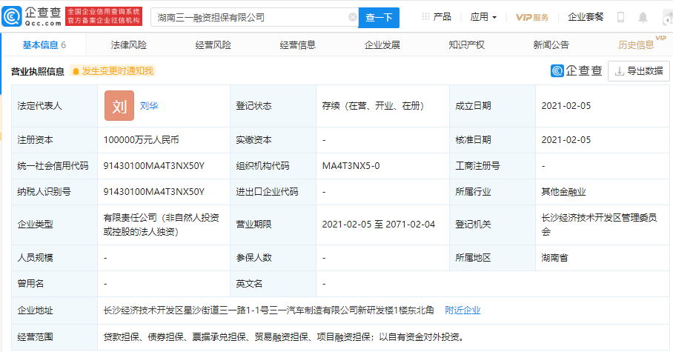Open the mobile phone app icon
Image resolution: width=673 pixels, height=352 pixels.
620,17
